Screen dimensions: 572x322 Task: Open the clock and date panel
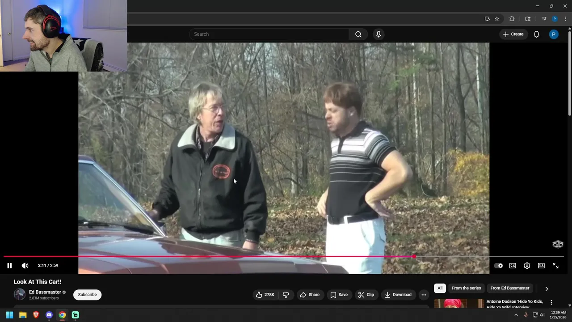pyautogui.click(x=559, y=315)
